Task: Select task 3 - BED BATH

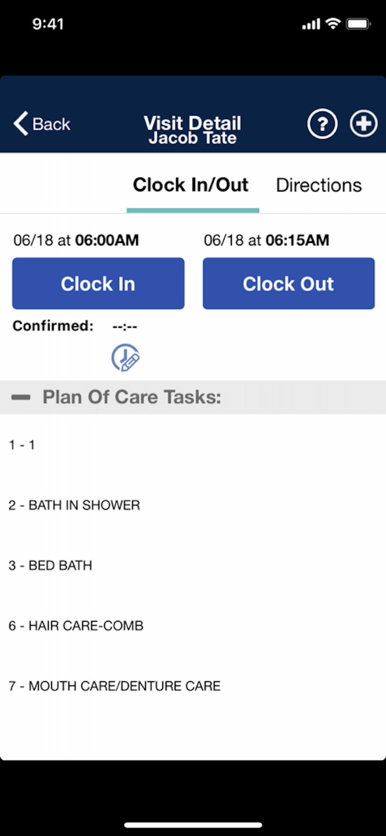Action: 193,565
